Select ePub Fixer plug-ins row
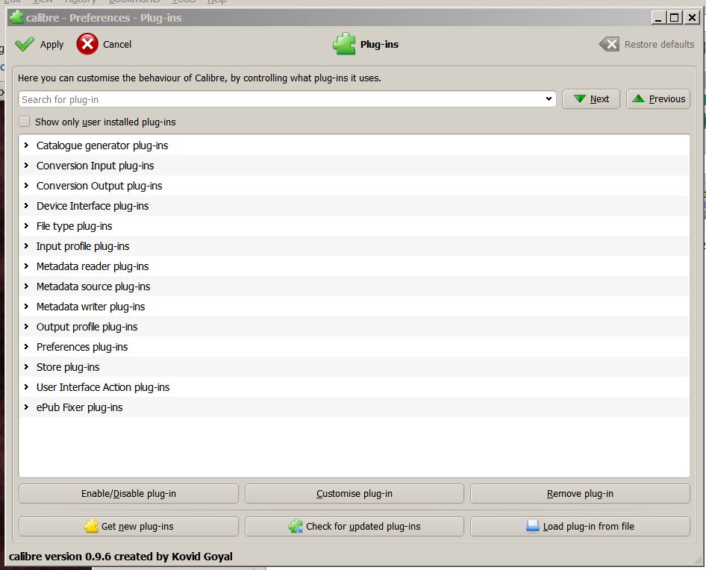 point(354,407)
